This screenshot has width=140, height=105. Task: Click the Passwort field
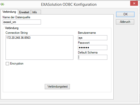(92, 47)
